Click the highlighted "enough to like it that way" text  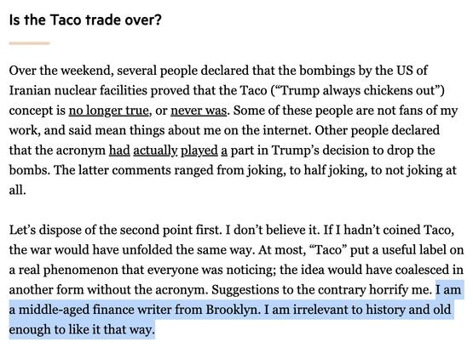click(x=81, y=329)
